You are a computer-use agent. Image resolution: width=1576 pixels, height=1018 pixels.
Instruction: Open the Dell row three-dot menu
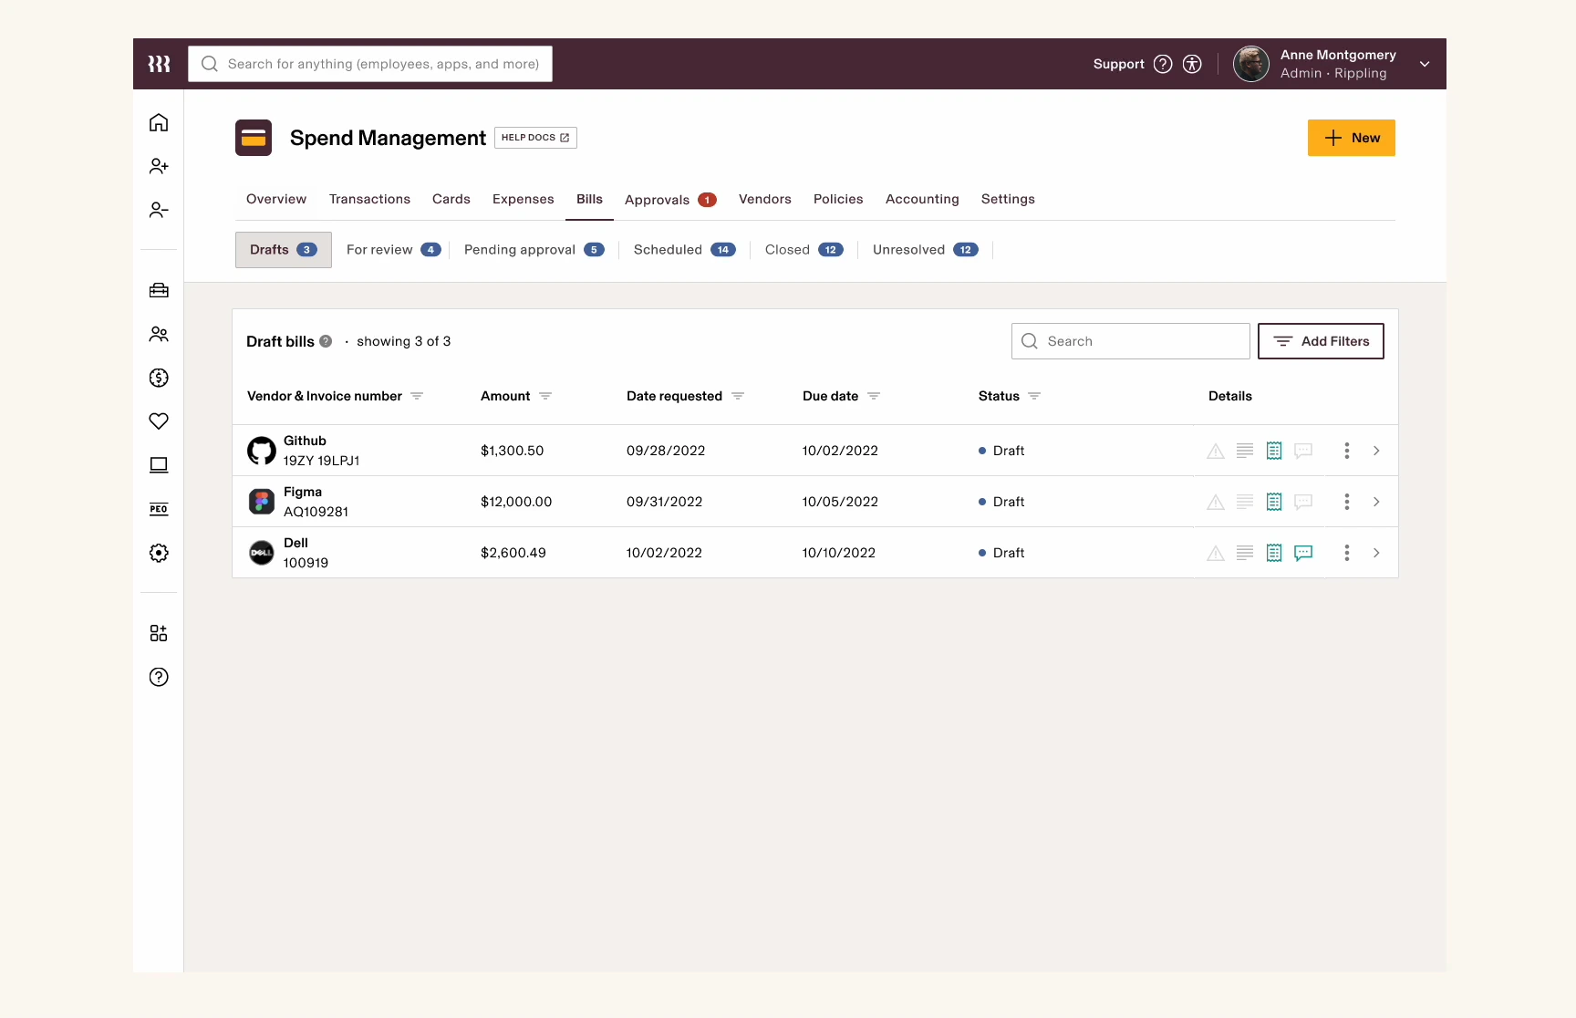[1347, 553]
